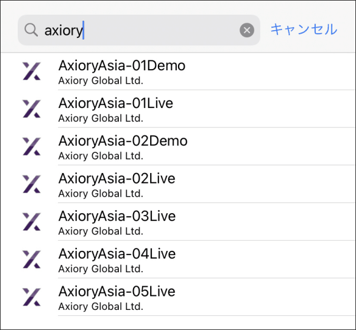
Task: Click the AxioryAsia-02Live logo icon
Action: 31,185
